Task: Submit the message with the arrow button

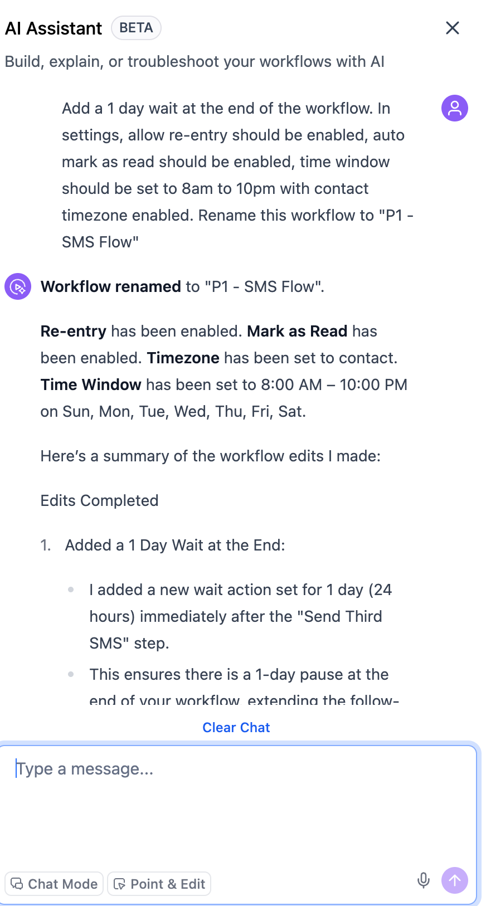Action: (x=454, y=880)
